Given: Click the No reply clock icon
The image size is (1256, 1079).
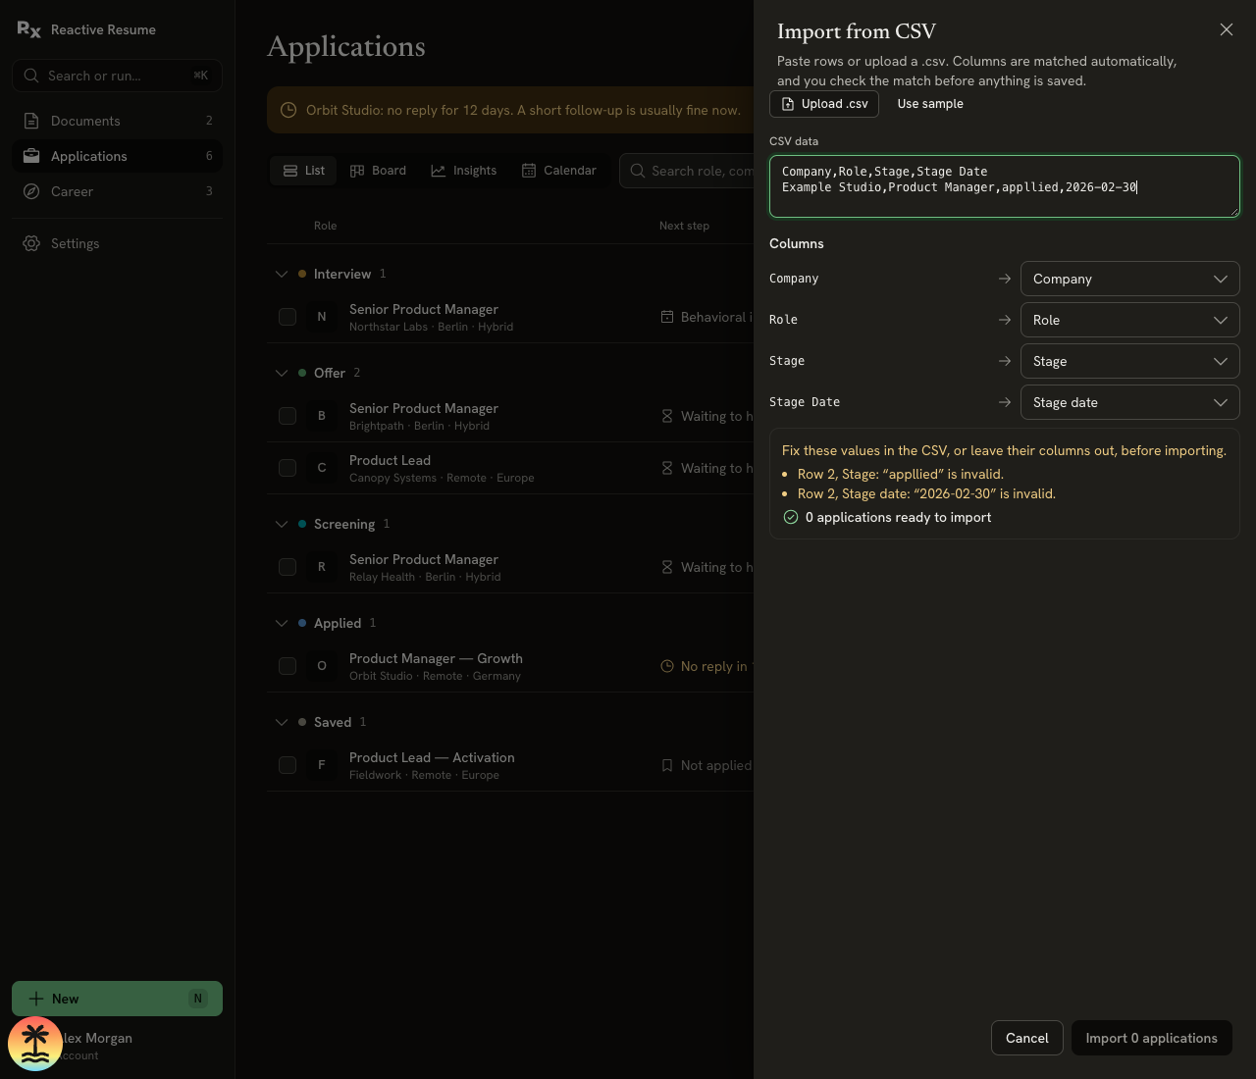Looking at the screenshot, I should (667, 666).
